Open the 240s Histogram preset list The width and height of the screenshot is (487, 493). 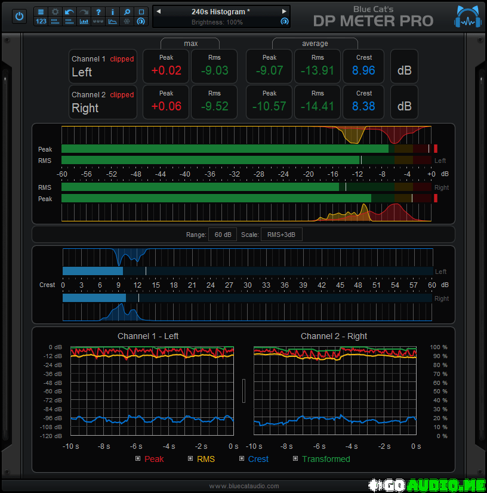tap(221, 11)
